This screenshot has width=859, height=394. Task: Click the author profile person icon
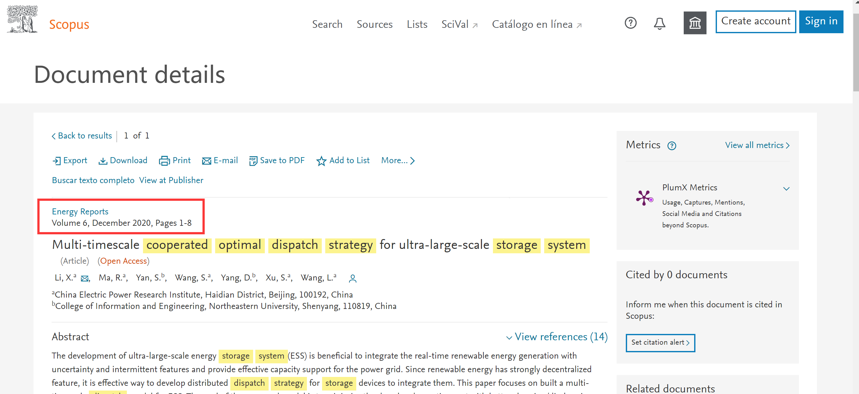[352, 279]
